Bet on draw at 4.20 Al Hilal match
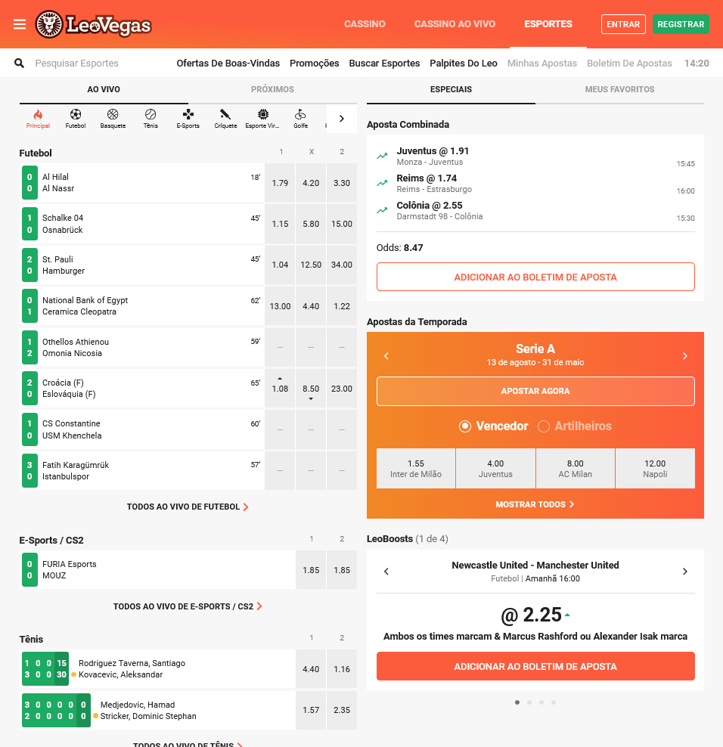Viewport: 723px width, 747px height. pos(311,183)
